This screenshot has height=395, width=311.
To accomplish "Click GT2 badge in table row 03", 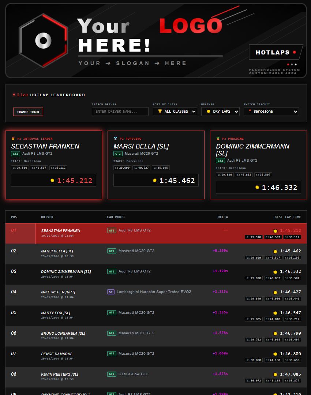I will pyautogui.click(x=112, y=271).
